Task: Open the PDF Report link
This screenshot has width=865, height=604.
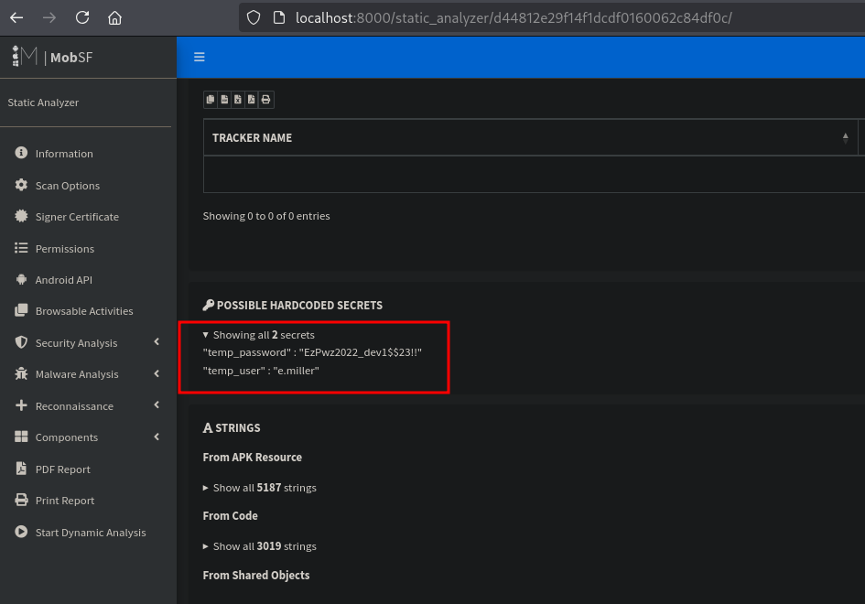Action: (x=62, y=469)
